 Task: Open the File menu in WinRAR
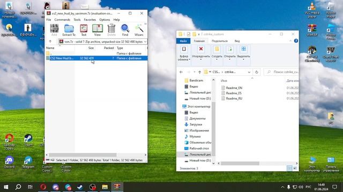tap(49, 20)
